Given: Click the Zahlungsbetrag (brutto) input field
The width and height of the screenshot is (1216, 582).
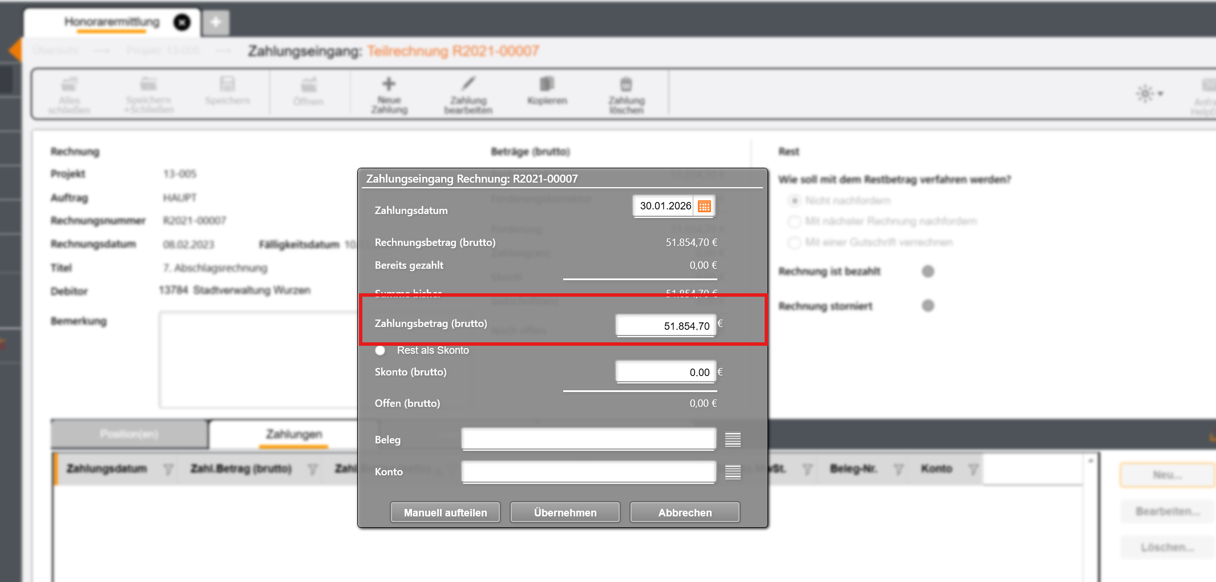Looking at the screenshot, I should [665, 326].
